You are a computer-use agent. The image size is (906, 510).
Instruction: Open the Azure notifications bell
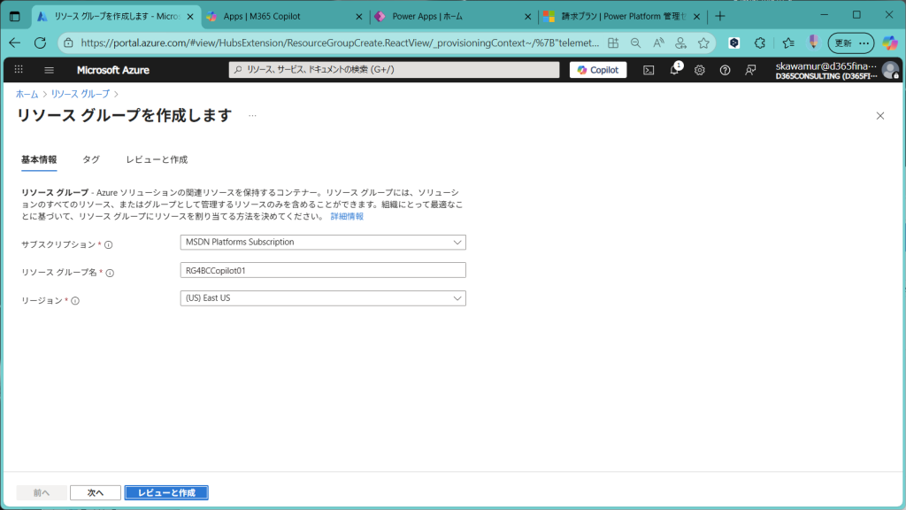pos(674,70)
